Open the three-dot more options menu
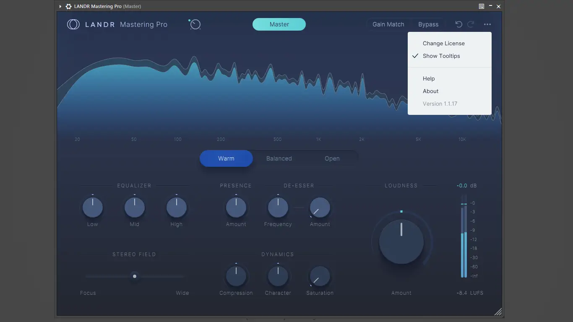The image size is (573, 322). [487, 24]
